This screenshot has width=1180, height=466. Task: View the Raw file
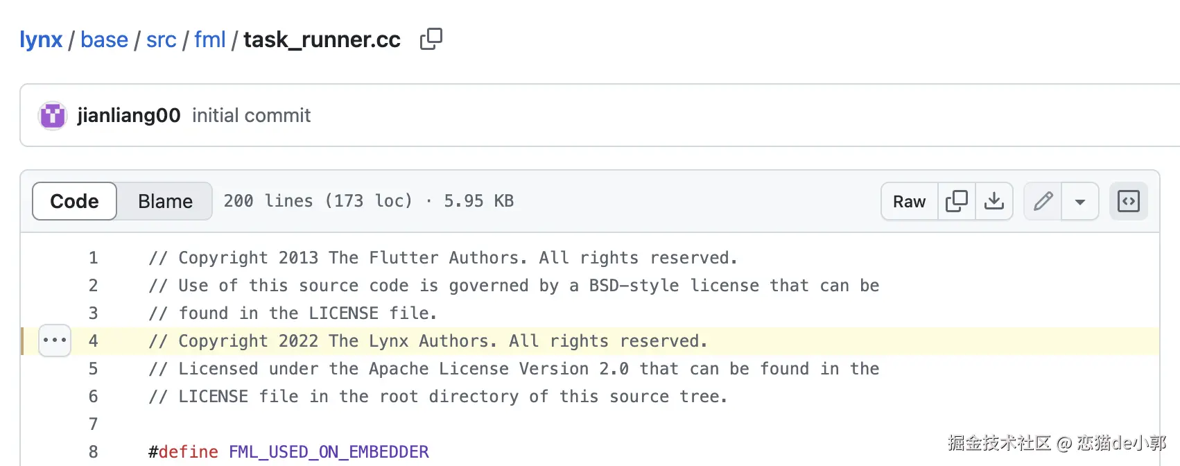tap(909, 201)
